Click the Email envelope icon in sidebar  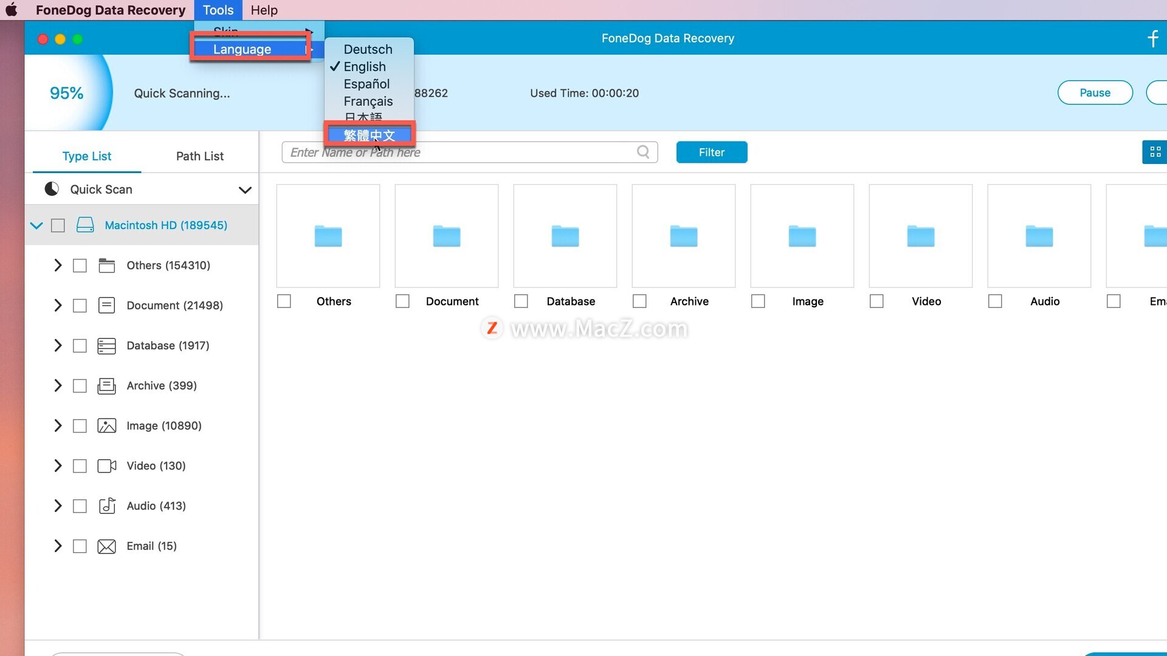tap(106, 546)
